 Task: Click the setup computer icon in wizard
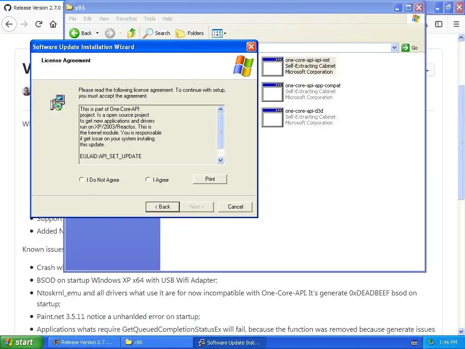(x=58, y=102)
